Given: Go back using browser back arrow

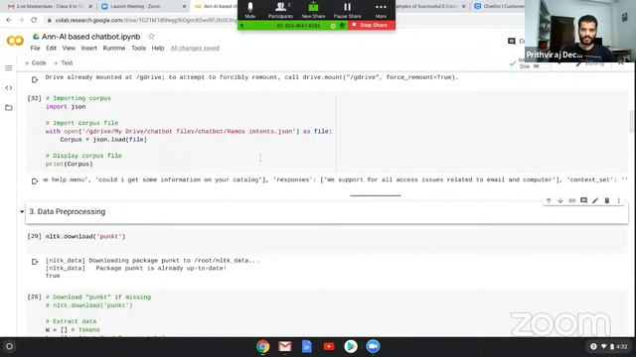Looking at the screenshot, I should (x=9, y=20).
